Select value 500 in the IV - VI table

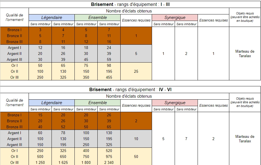(x=40, y=157)
